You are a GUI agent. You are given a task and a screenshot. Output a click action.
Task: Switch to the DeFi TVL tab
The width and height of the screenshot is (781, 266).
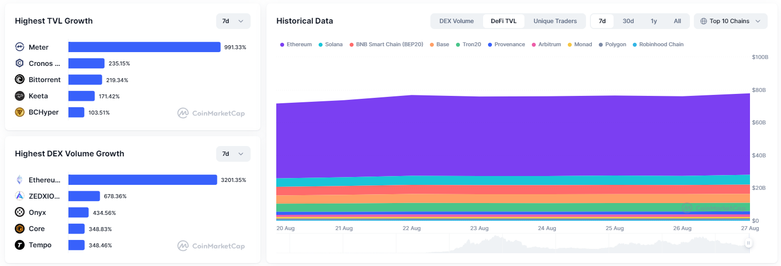click(504, 21)
